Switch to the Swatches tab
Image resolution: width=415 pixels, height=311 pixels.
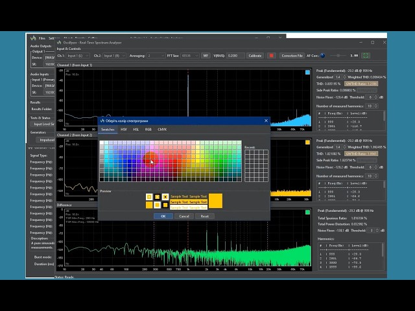[108, 130]
